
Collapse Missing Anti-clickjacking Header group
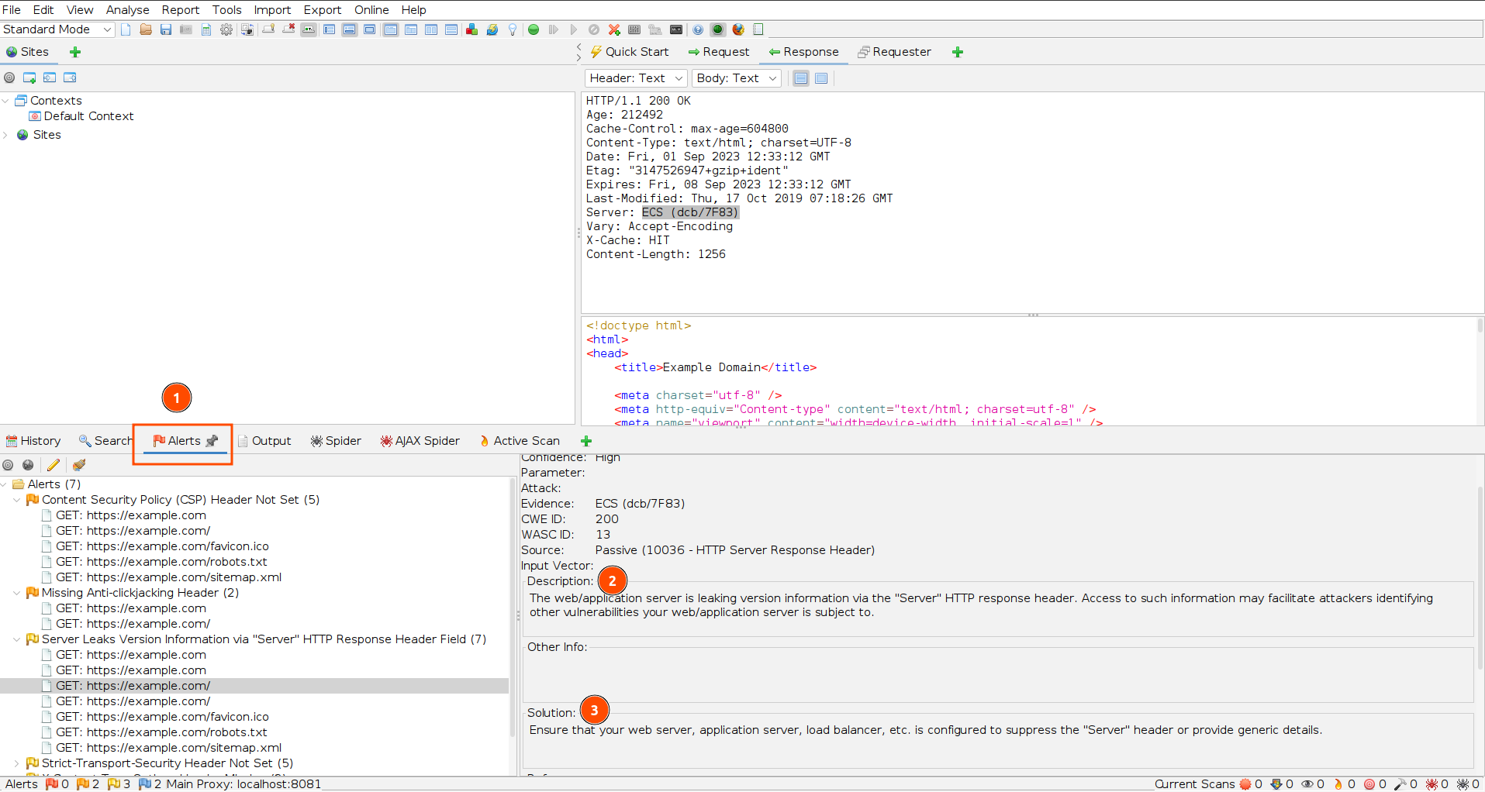17,593
